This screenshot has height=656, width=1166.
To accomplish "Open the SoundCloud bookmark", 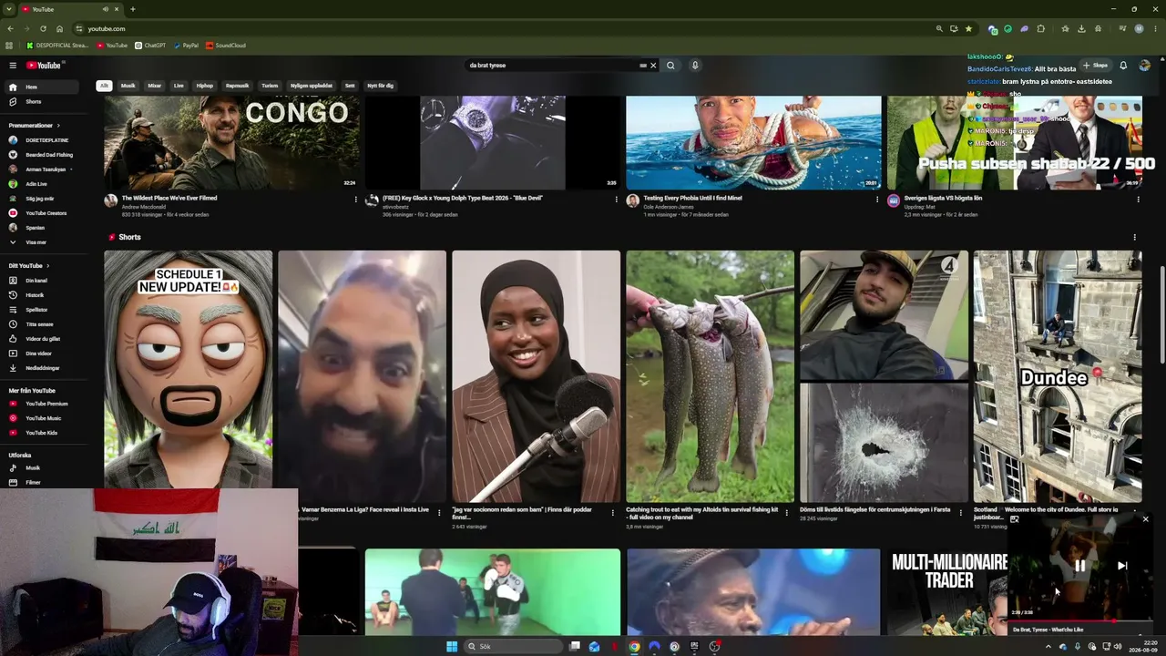I will tap(226, 46).
